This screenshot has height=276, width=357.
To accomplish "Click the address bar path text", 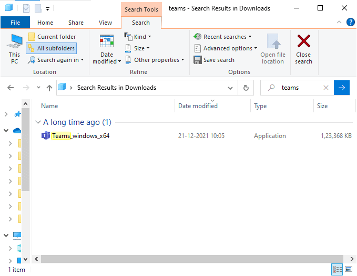I will pos(117,88).
